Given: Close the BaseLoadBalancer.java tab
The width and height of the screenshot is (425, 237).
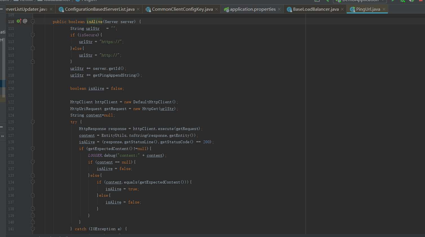Looking at the screenshot, I should pos(342,9).
